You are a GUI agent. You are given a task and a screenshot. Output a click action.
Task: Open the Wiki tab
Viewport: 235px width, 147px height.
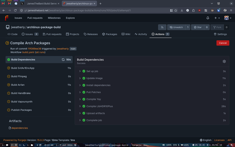click(126, 34)
